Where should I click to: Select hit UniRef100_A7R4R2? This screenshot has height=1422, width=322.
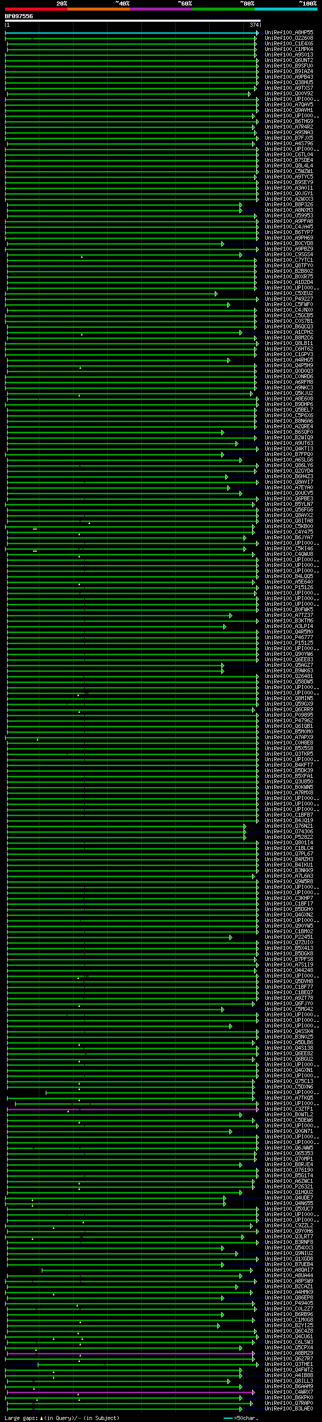(x=289, y=127)
